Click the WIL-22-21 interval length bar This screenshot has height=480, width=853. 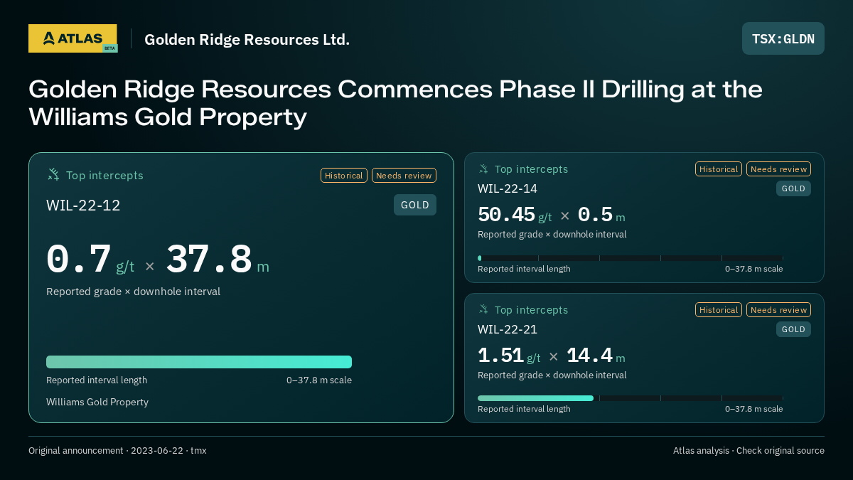[631, 398]
